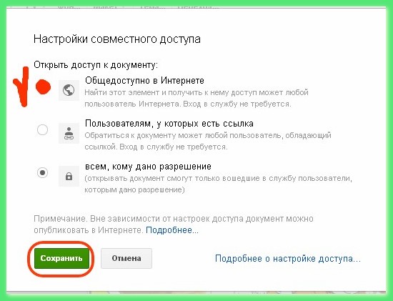
Task: Click the padlock icon for private access
Action: 69,176
